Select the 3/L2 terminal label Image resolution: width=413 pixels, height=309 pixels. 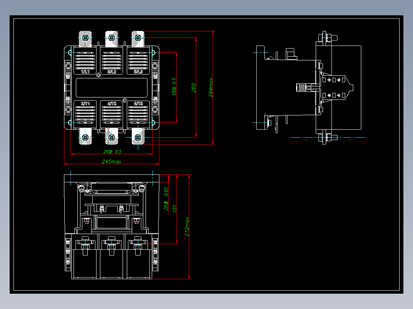click(112, 72)
